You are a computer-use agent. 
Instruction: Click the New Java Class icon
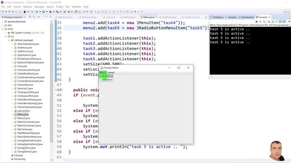coord(69,12)
